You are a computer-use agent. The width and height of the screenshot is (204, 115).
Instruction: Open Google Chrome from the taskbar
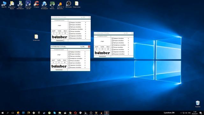70,113
